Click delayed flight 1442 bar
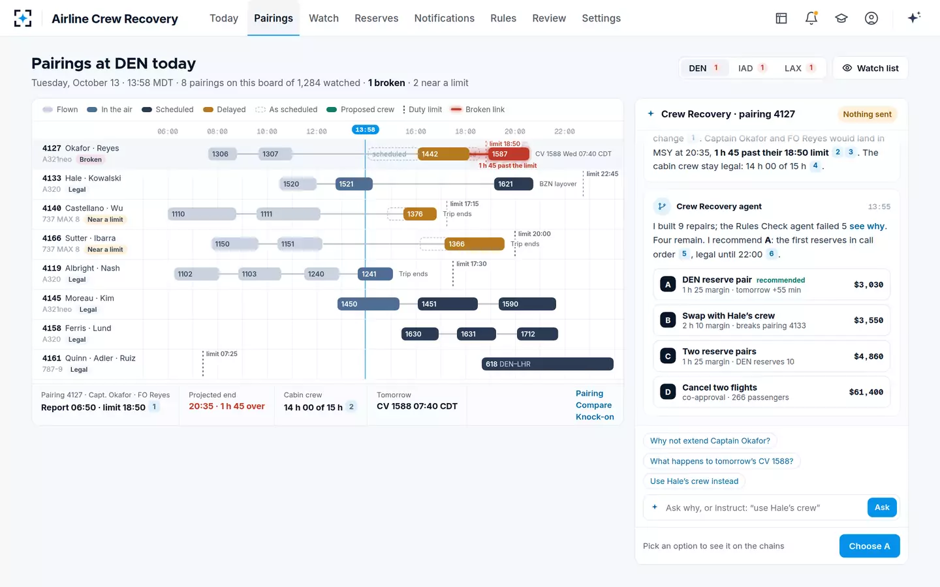940x587 pixels. click(443, 154)
